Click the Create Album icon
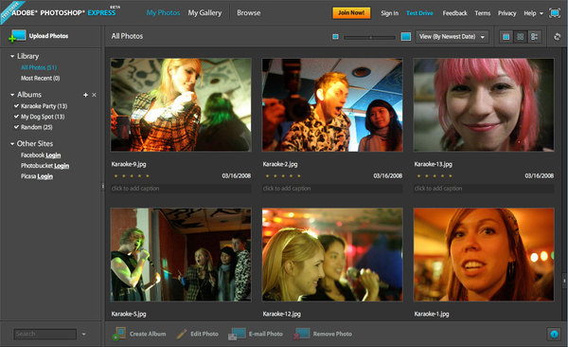Viewport: 568px width, 347px height. click(119, 334)
